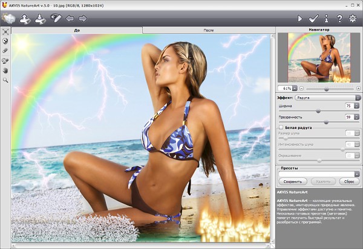Open help with the question mark icon
363x249 pixels.
(339, 19)
